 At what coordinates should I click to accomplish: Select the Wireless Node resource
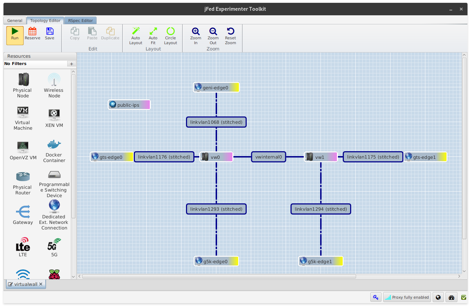coord(54,86)
